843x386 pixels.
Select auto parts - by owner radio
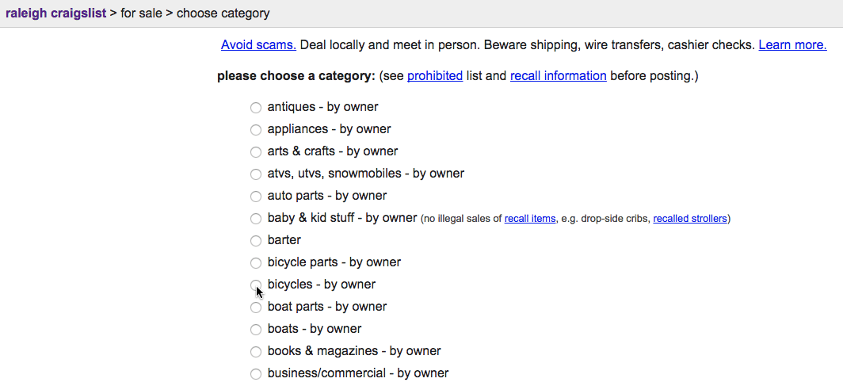(x=256, y=197)
